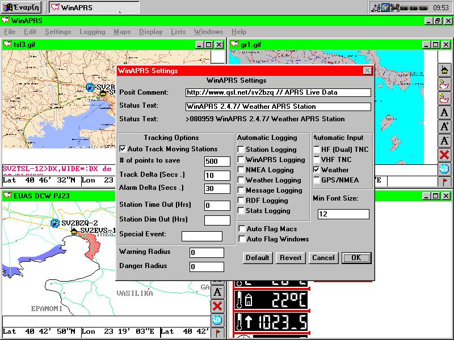Uncheck Auto Track Moving Stations
This screenshot has width=454, height=340.
[123, 149]
